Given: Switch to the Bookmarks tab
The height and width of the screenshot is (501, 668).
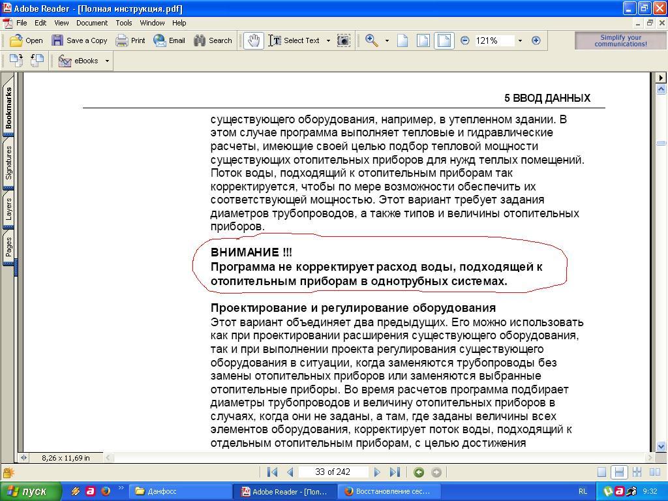Looking at the screenshot, I should pyautogui.click(x=9, y=108).
